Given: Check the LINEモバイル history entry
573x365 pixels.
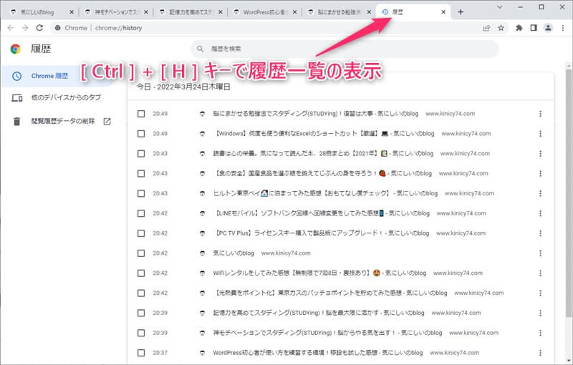Looking at the screenshot, I should [x=141, y=213].
